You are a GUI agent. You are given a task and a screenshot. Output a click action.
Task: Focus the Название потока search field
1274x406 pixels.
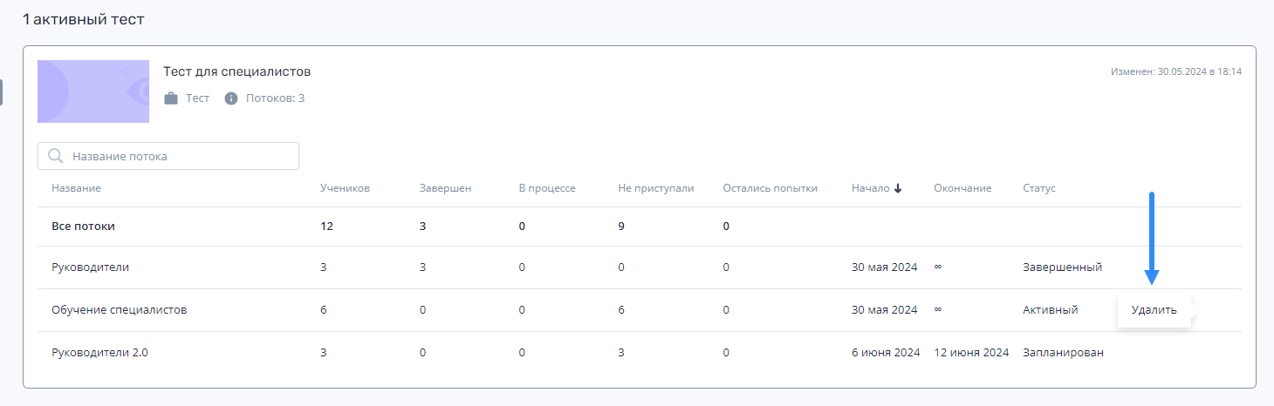pos(168,156)
